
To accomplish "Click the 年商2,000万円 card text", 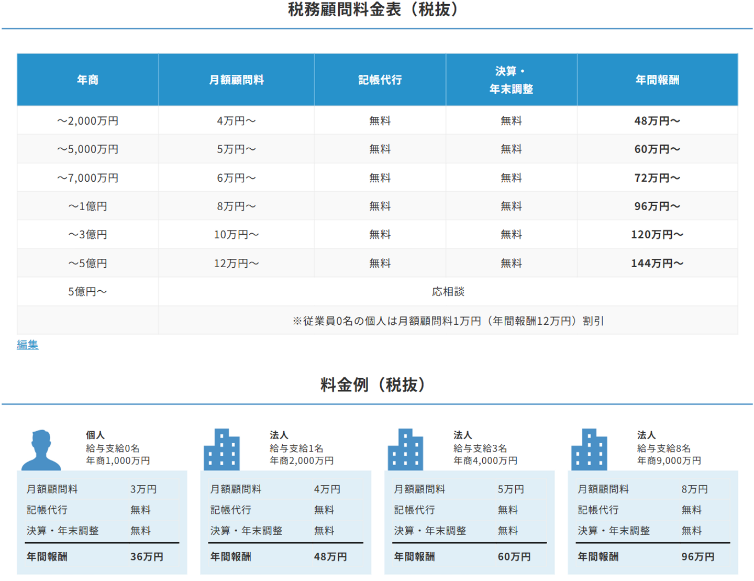I will tap(302, 461).
